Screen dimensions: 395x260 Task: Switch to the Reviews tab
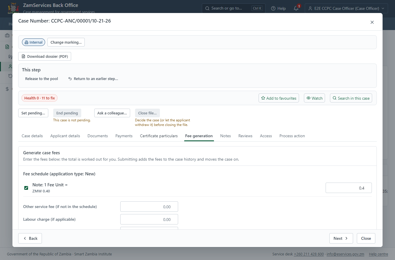(246, 136)
